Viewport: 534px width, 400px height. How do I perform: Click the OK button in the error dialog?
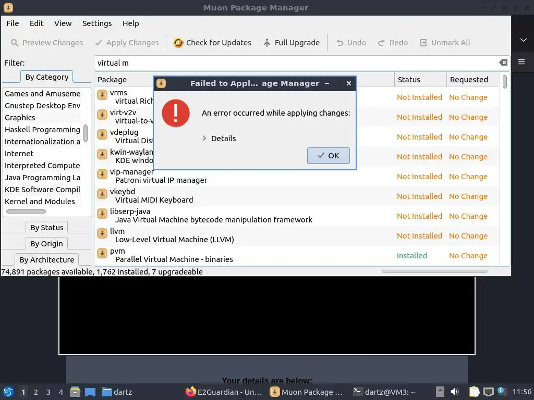coord(329,155)
